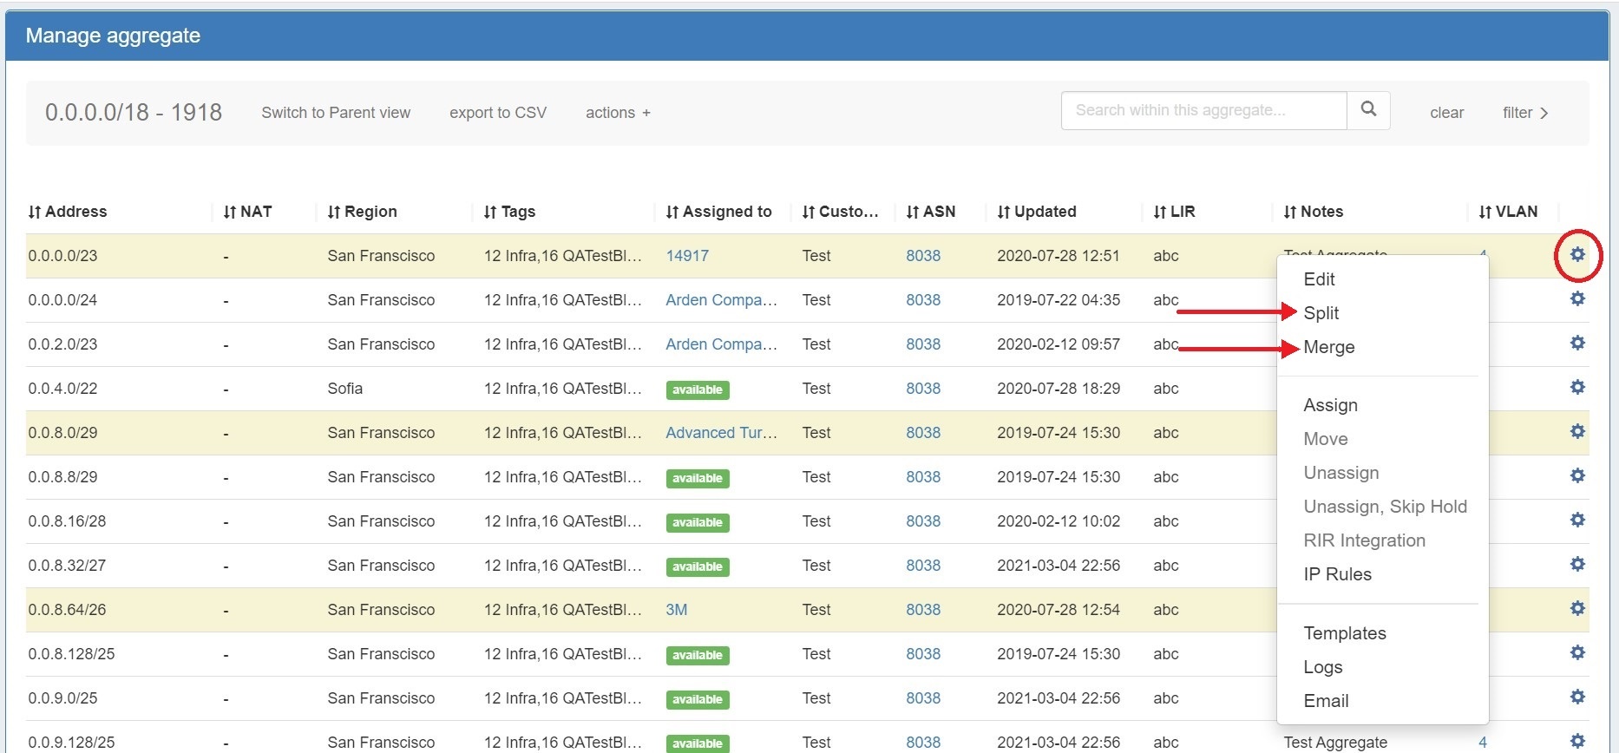Click gear icon on 0.0.4.0/22 row
The height and width of the screenshot is (753, 1619).
(1576, 388)
